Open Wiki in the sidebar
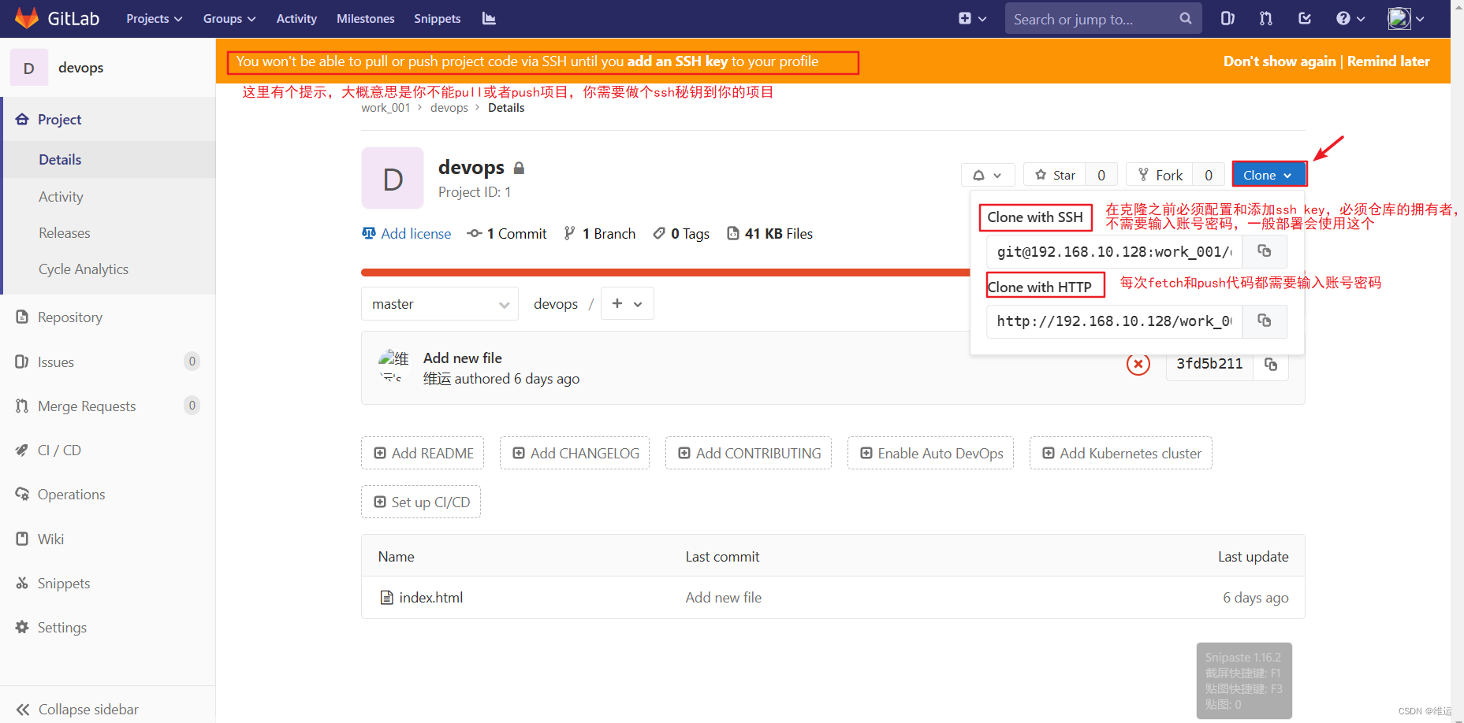Viewport: 1464px width, 723px height. (x=50, y=539)
